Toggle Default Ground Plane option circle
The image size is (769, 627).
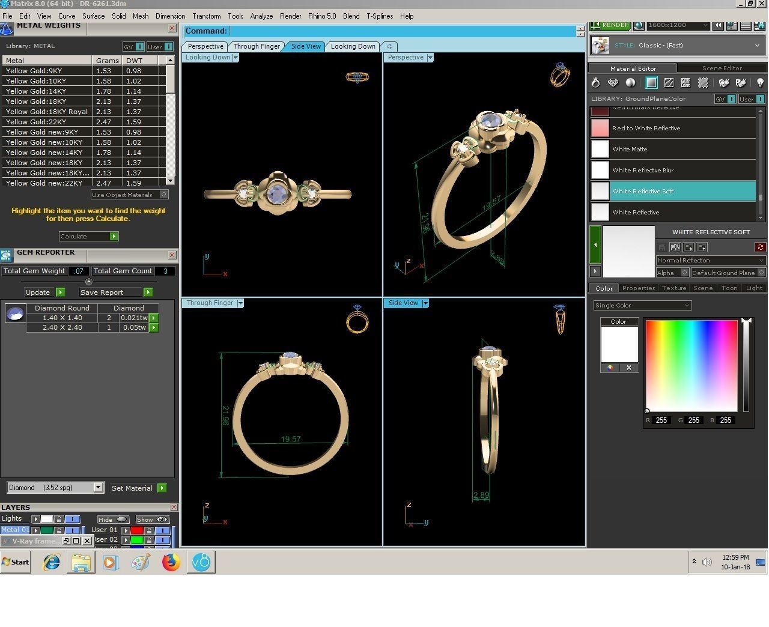760,273
